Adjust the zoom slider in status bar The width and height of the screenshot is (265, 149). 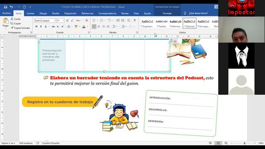[244, 143]
